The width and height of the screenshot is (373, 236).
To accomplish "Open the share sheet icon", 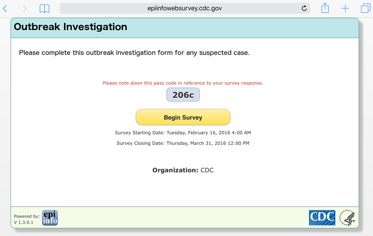I will (x=325, y=8).
